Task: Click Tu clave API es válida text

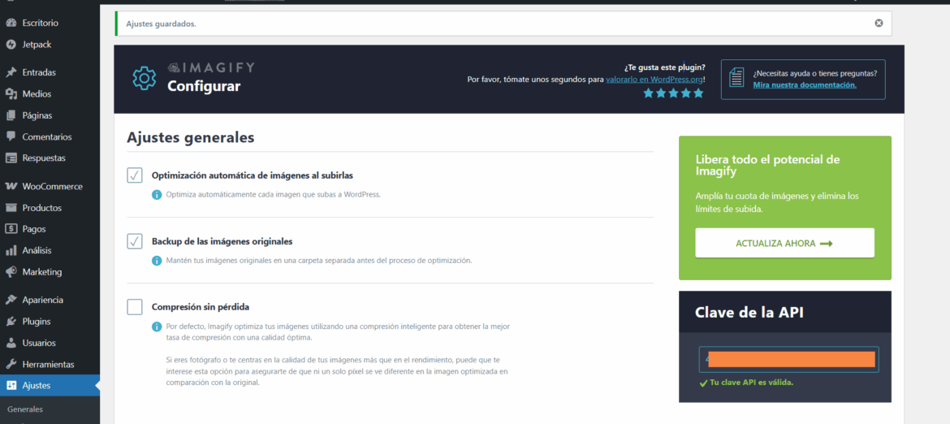Action: [751, 383]
